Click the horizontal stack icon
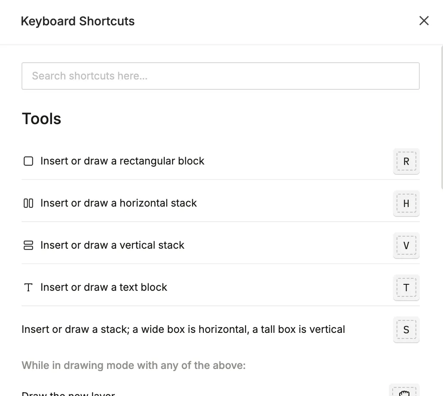Image resolution: width=443 pixels, height=396 pixels. click(x=28, y=203)
